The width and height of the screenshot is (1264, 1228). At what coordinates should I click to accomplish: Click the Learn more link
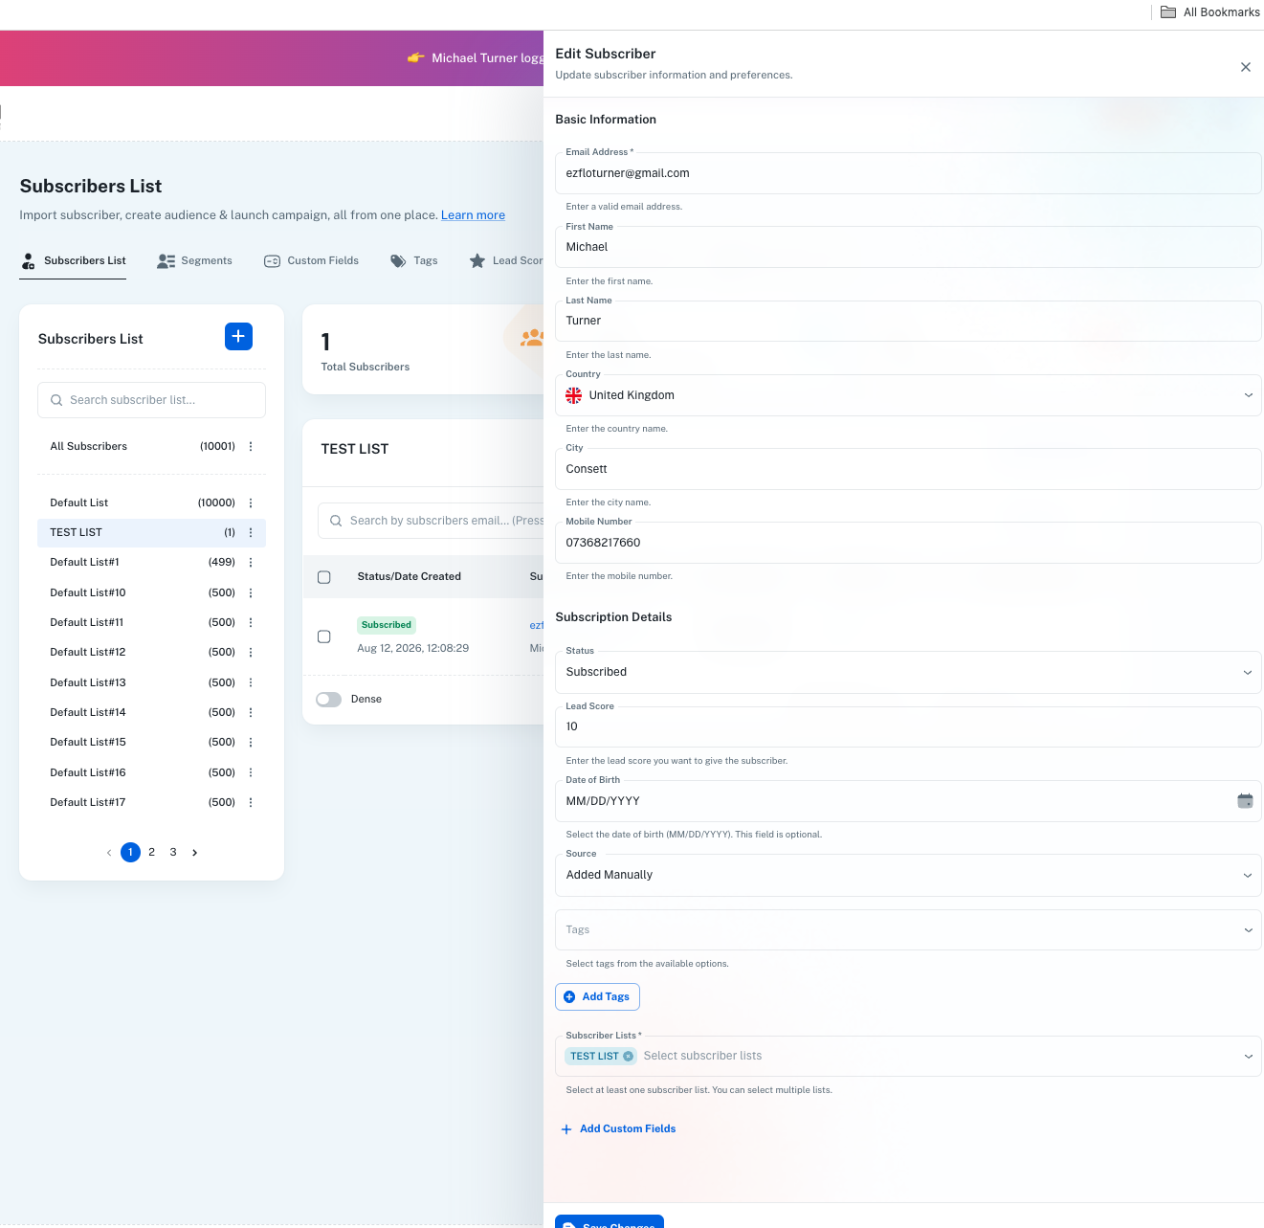click(x=473, y=215)
